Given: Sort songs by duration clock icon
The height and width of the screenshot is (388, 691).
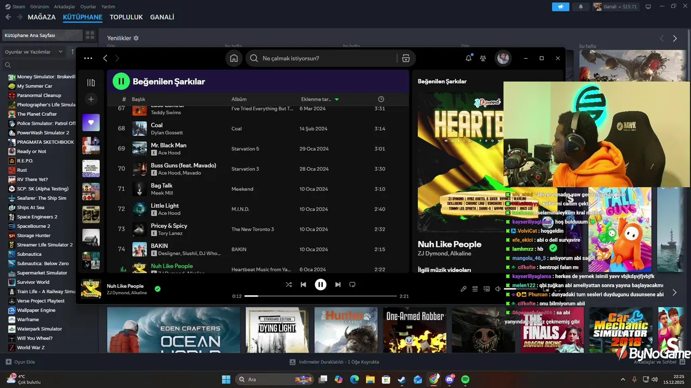Looking at the screenshot, I should tap(381, 99).
